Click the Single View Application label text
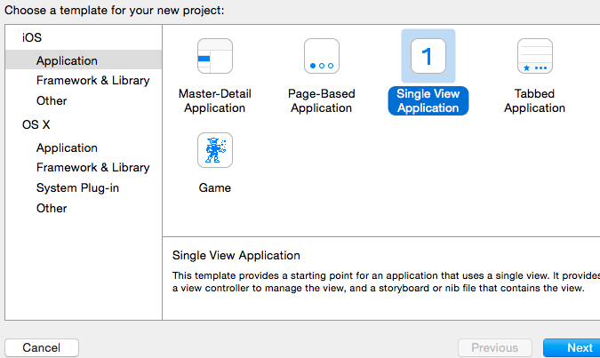 pyautogui.click(x=428, y=100)
